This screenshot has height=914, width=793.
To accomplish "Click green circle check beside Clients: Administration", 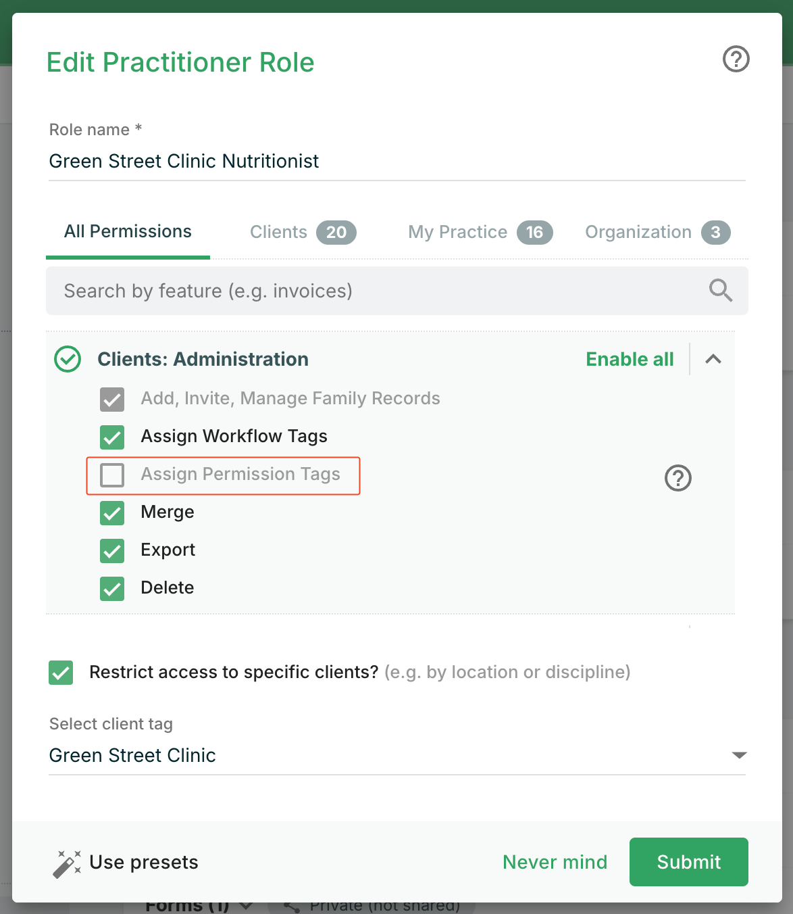I will tap(68, 359).
